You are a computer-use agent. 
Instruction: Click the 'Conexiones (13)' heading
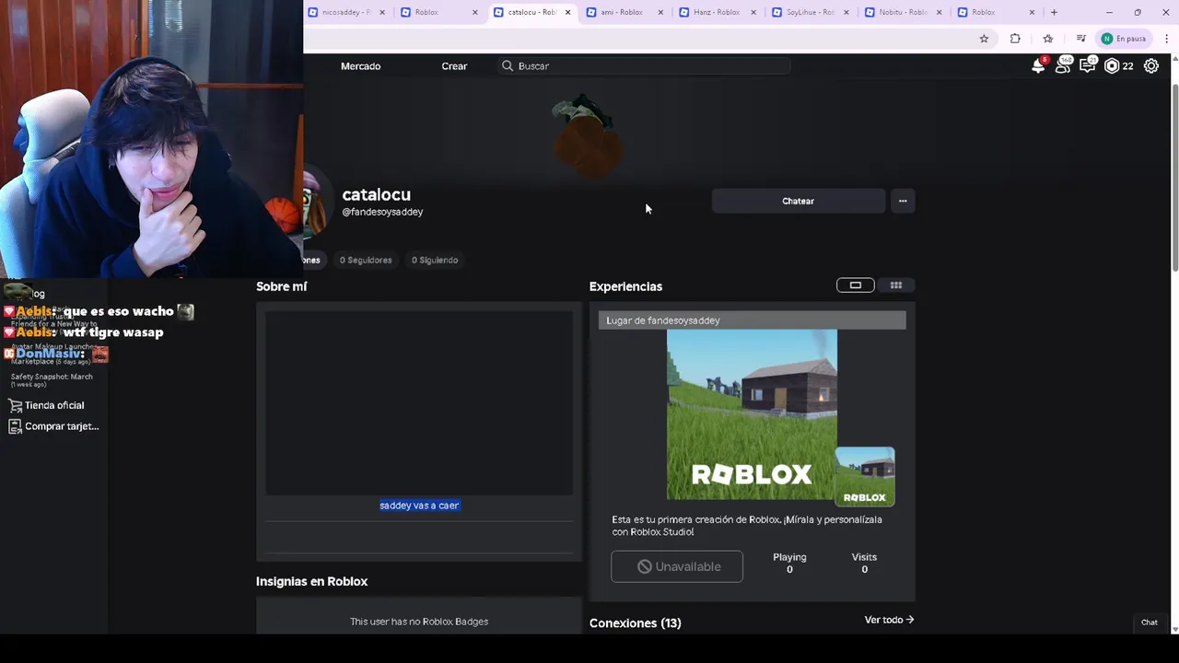tap(636, 623)
